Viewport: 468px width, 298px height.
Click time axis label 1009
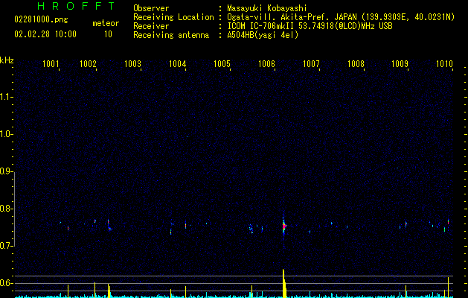point(400,64)
